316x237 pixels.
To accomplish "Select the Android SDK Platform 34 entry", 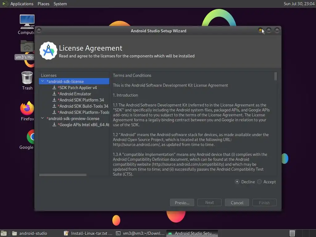I will 81,100.
